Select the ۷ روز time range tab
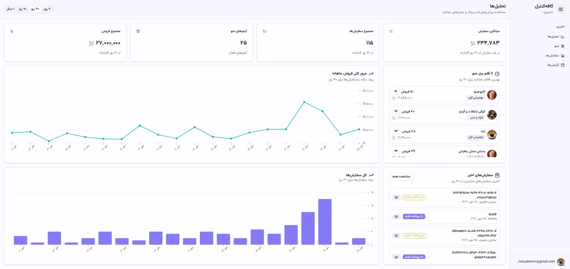 tap(47, 9)
